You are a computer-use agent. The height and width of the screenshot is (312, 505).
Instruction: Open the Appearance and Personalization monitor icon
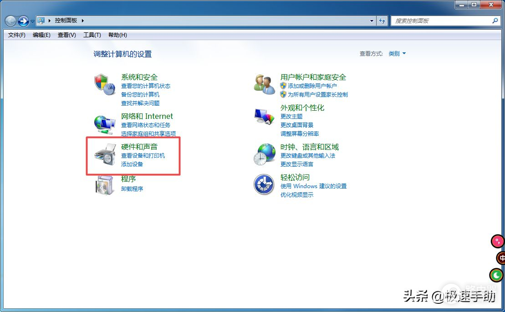click(264, 117)
